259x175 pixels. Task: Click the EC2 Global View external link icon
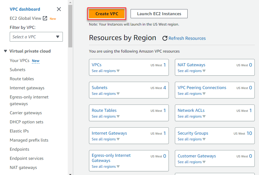click(x=45, y=18)
